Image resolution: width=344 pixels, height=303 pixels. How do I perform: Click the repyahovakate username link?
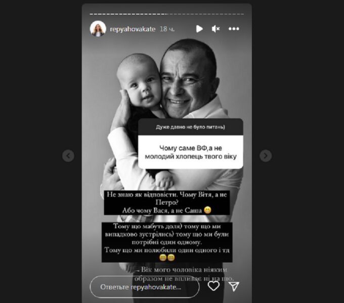[x=133, y=29]
